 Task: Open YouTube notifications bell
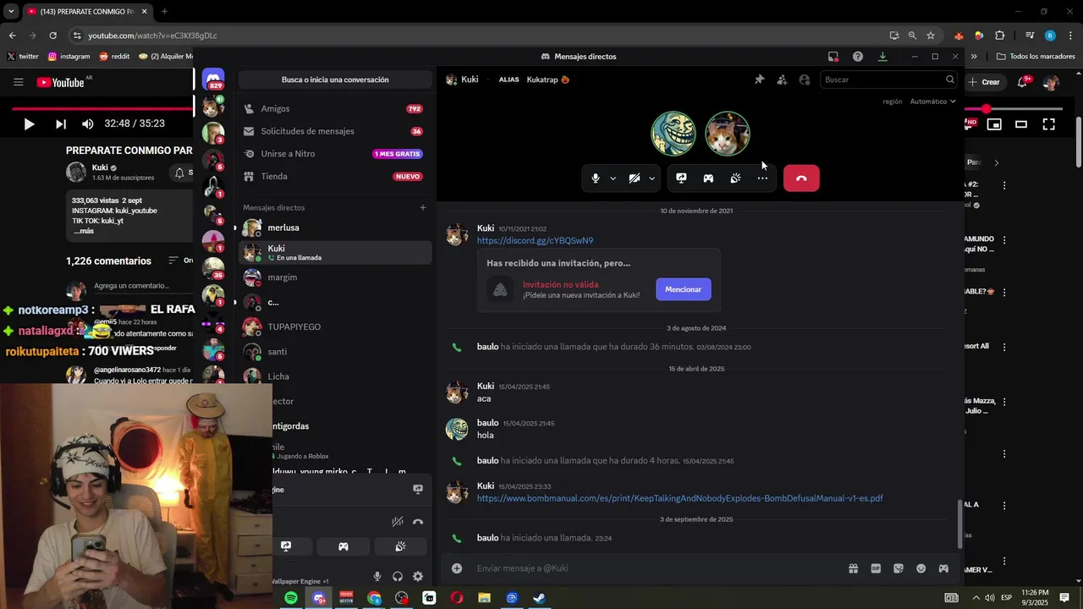pyautogui.click(x=1023, y=82)
